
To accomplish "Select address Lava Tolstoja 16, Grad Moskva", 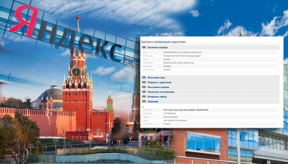I will (x=175, y=121).
